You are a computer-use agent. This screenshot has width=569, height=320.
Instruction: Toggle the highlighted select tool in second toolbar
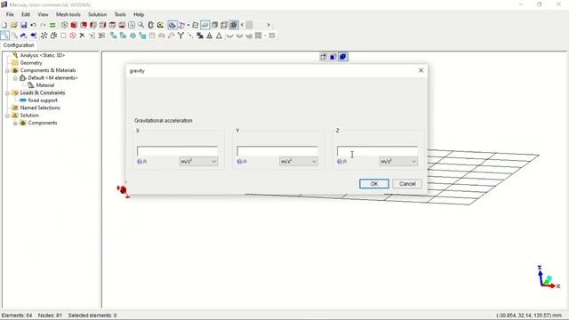(4, 36)
